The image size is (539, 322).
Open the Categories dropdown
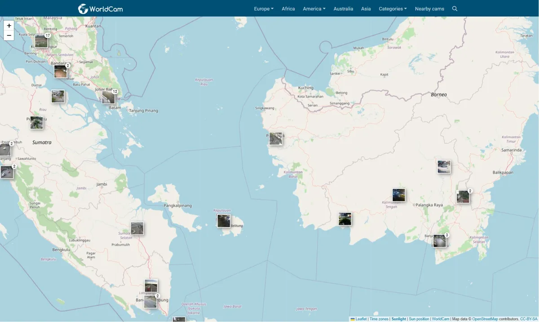point(393,9)
